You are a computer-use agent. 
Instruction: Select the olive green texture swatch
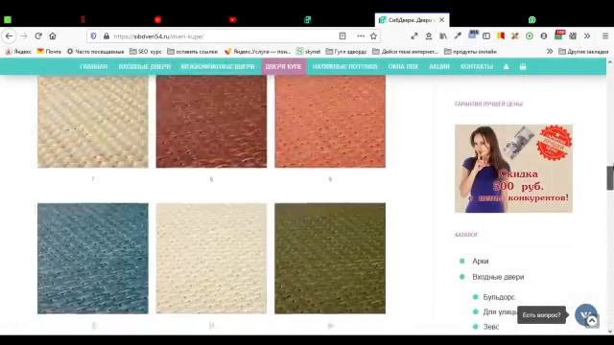click(330, 258)
